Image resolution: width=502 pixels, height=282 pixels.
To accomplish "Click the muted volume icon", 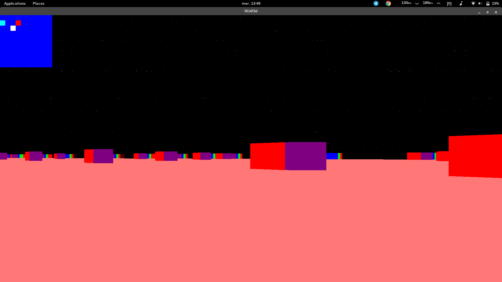I will (x=480, y=3).
